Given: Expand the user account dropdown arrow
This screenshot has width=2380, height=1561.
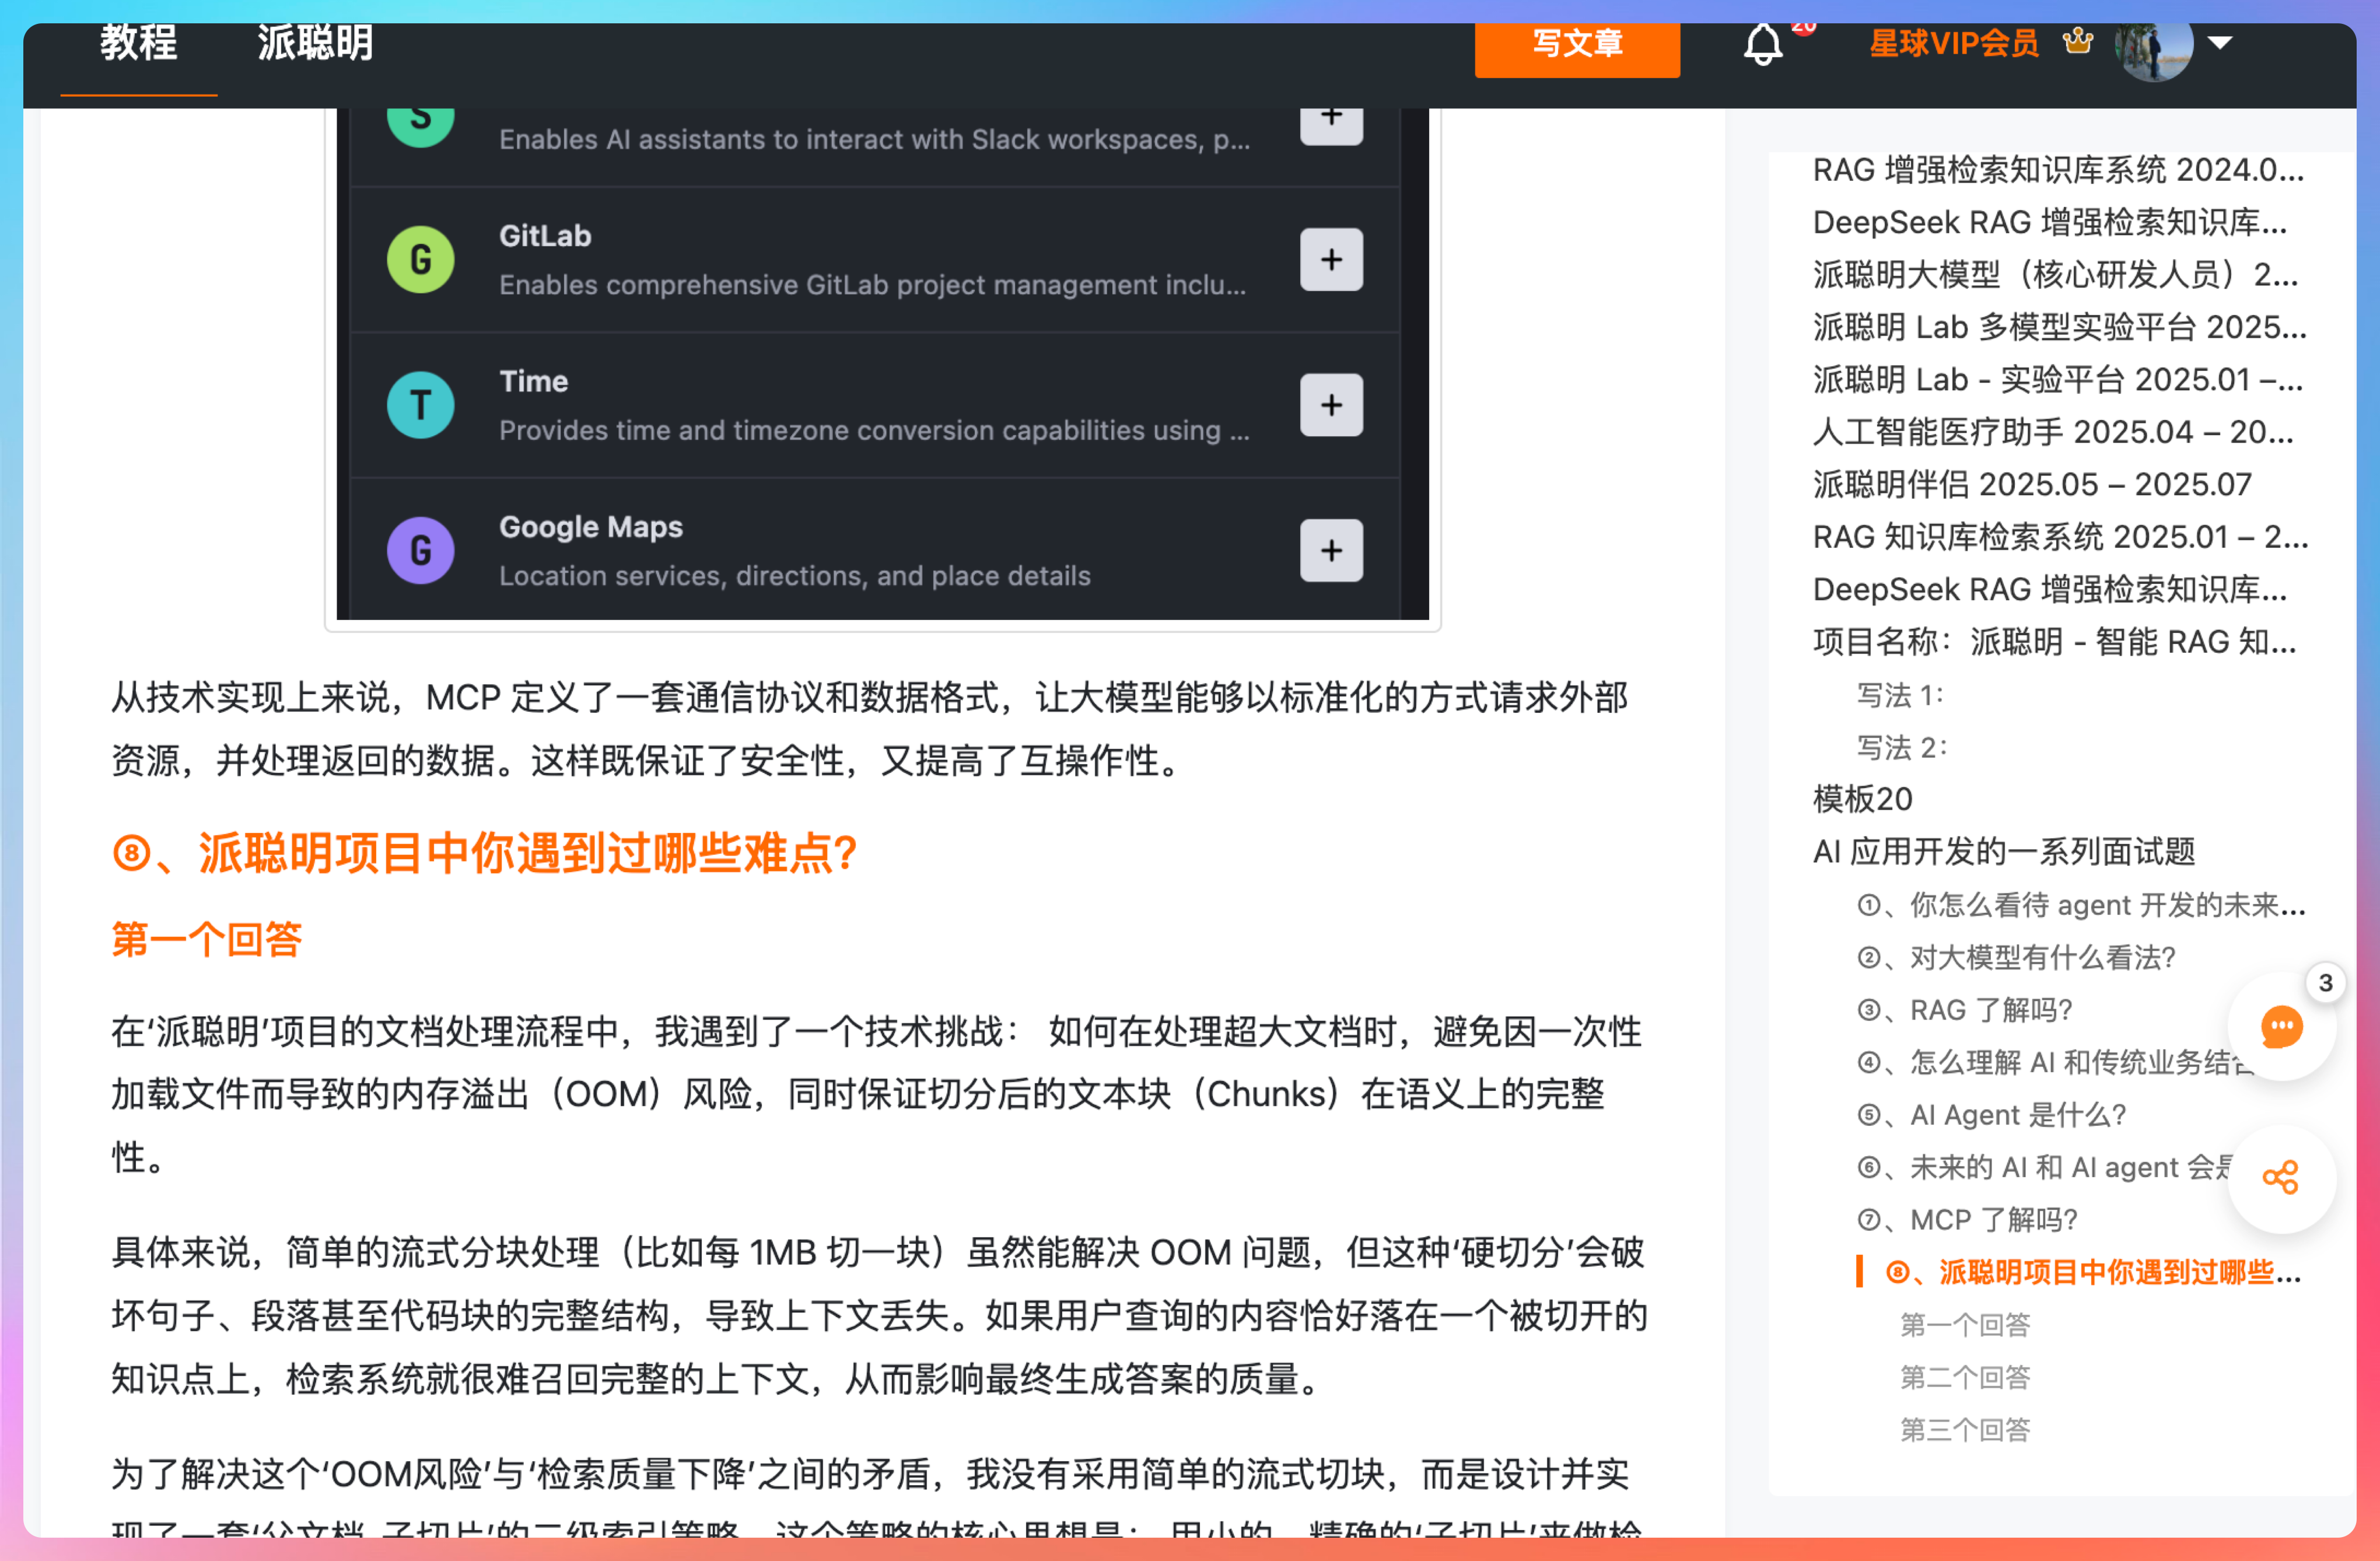Looking at the screenshot, I should tap(2220, 43).
